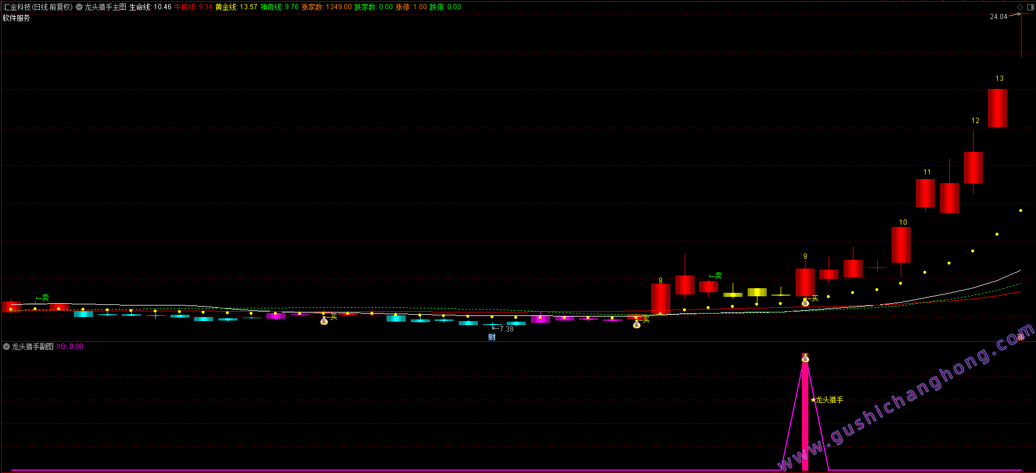
Task: Click the XG: 0.00 sub-chart value
Action: [70, 347]
